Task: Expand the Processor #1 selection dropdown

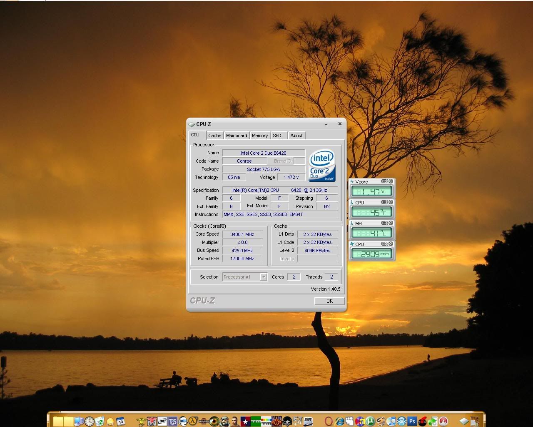Action: tap(263, 277)
